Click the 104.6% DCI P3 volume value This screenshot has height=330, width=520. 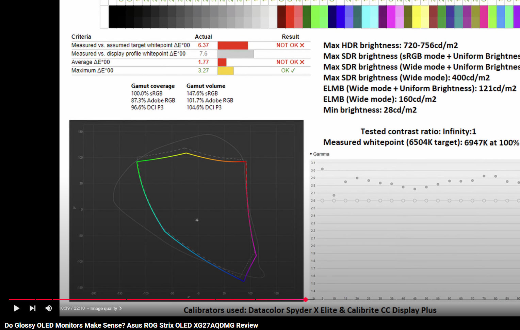pos(204,107)
